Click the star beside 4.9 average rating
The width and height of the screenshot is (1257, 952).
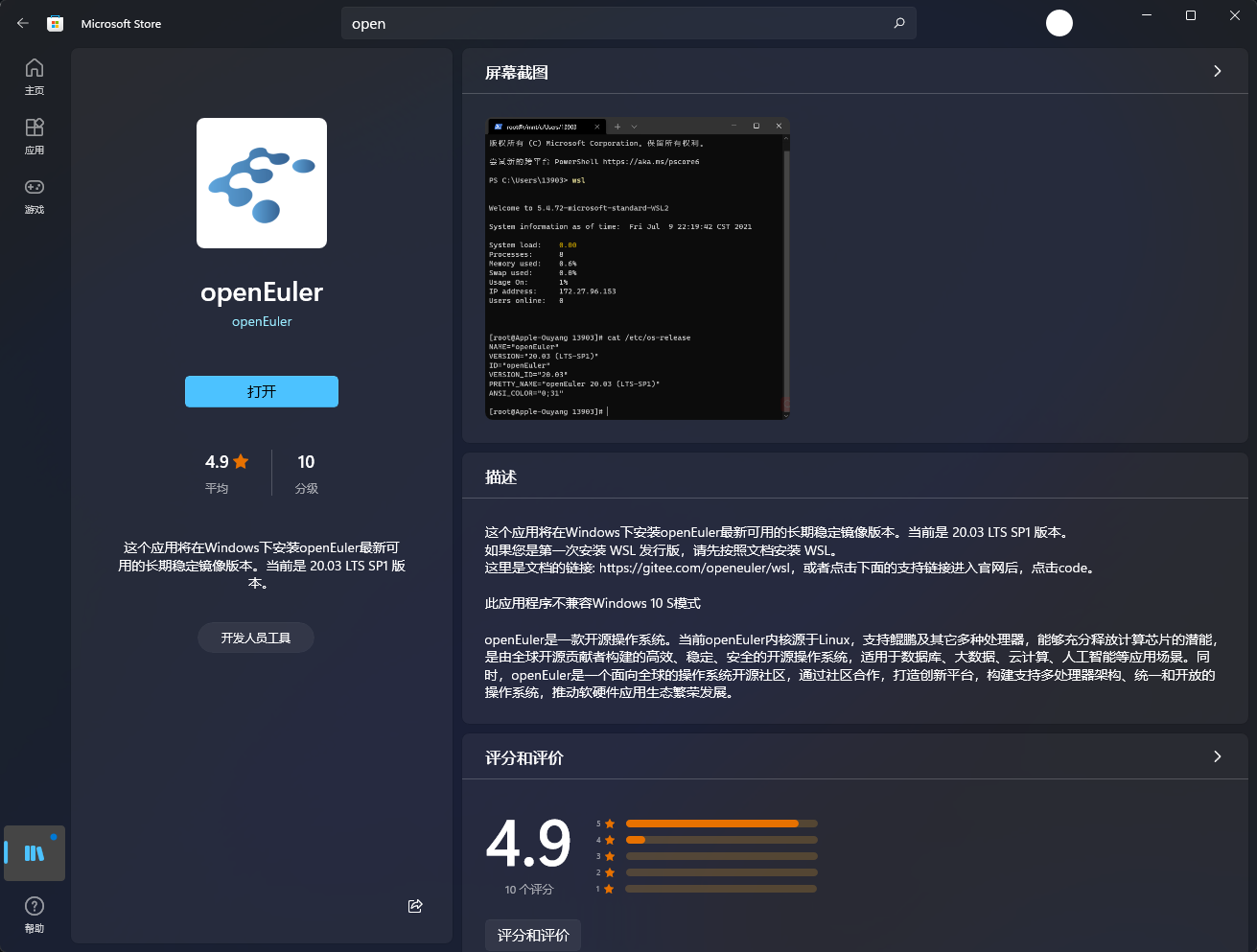[x=241, y=461]
